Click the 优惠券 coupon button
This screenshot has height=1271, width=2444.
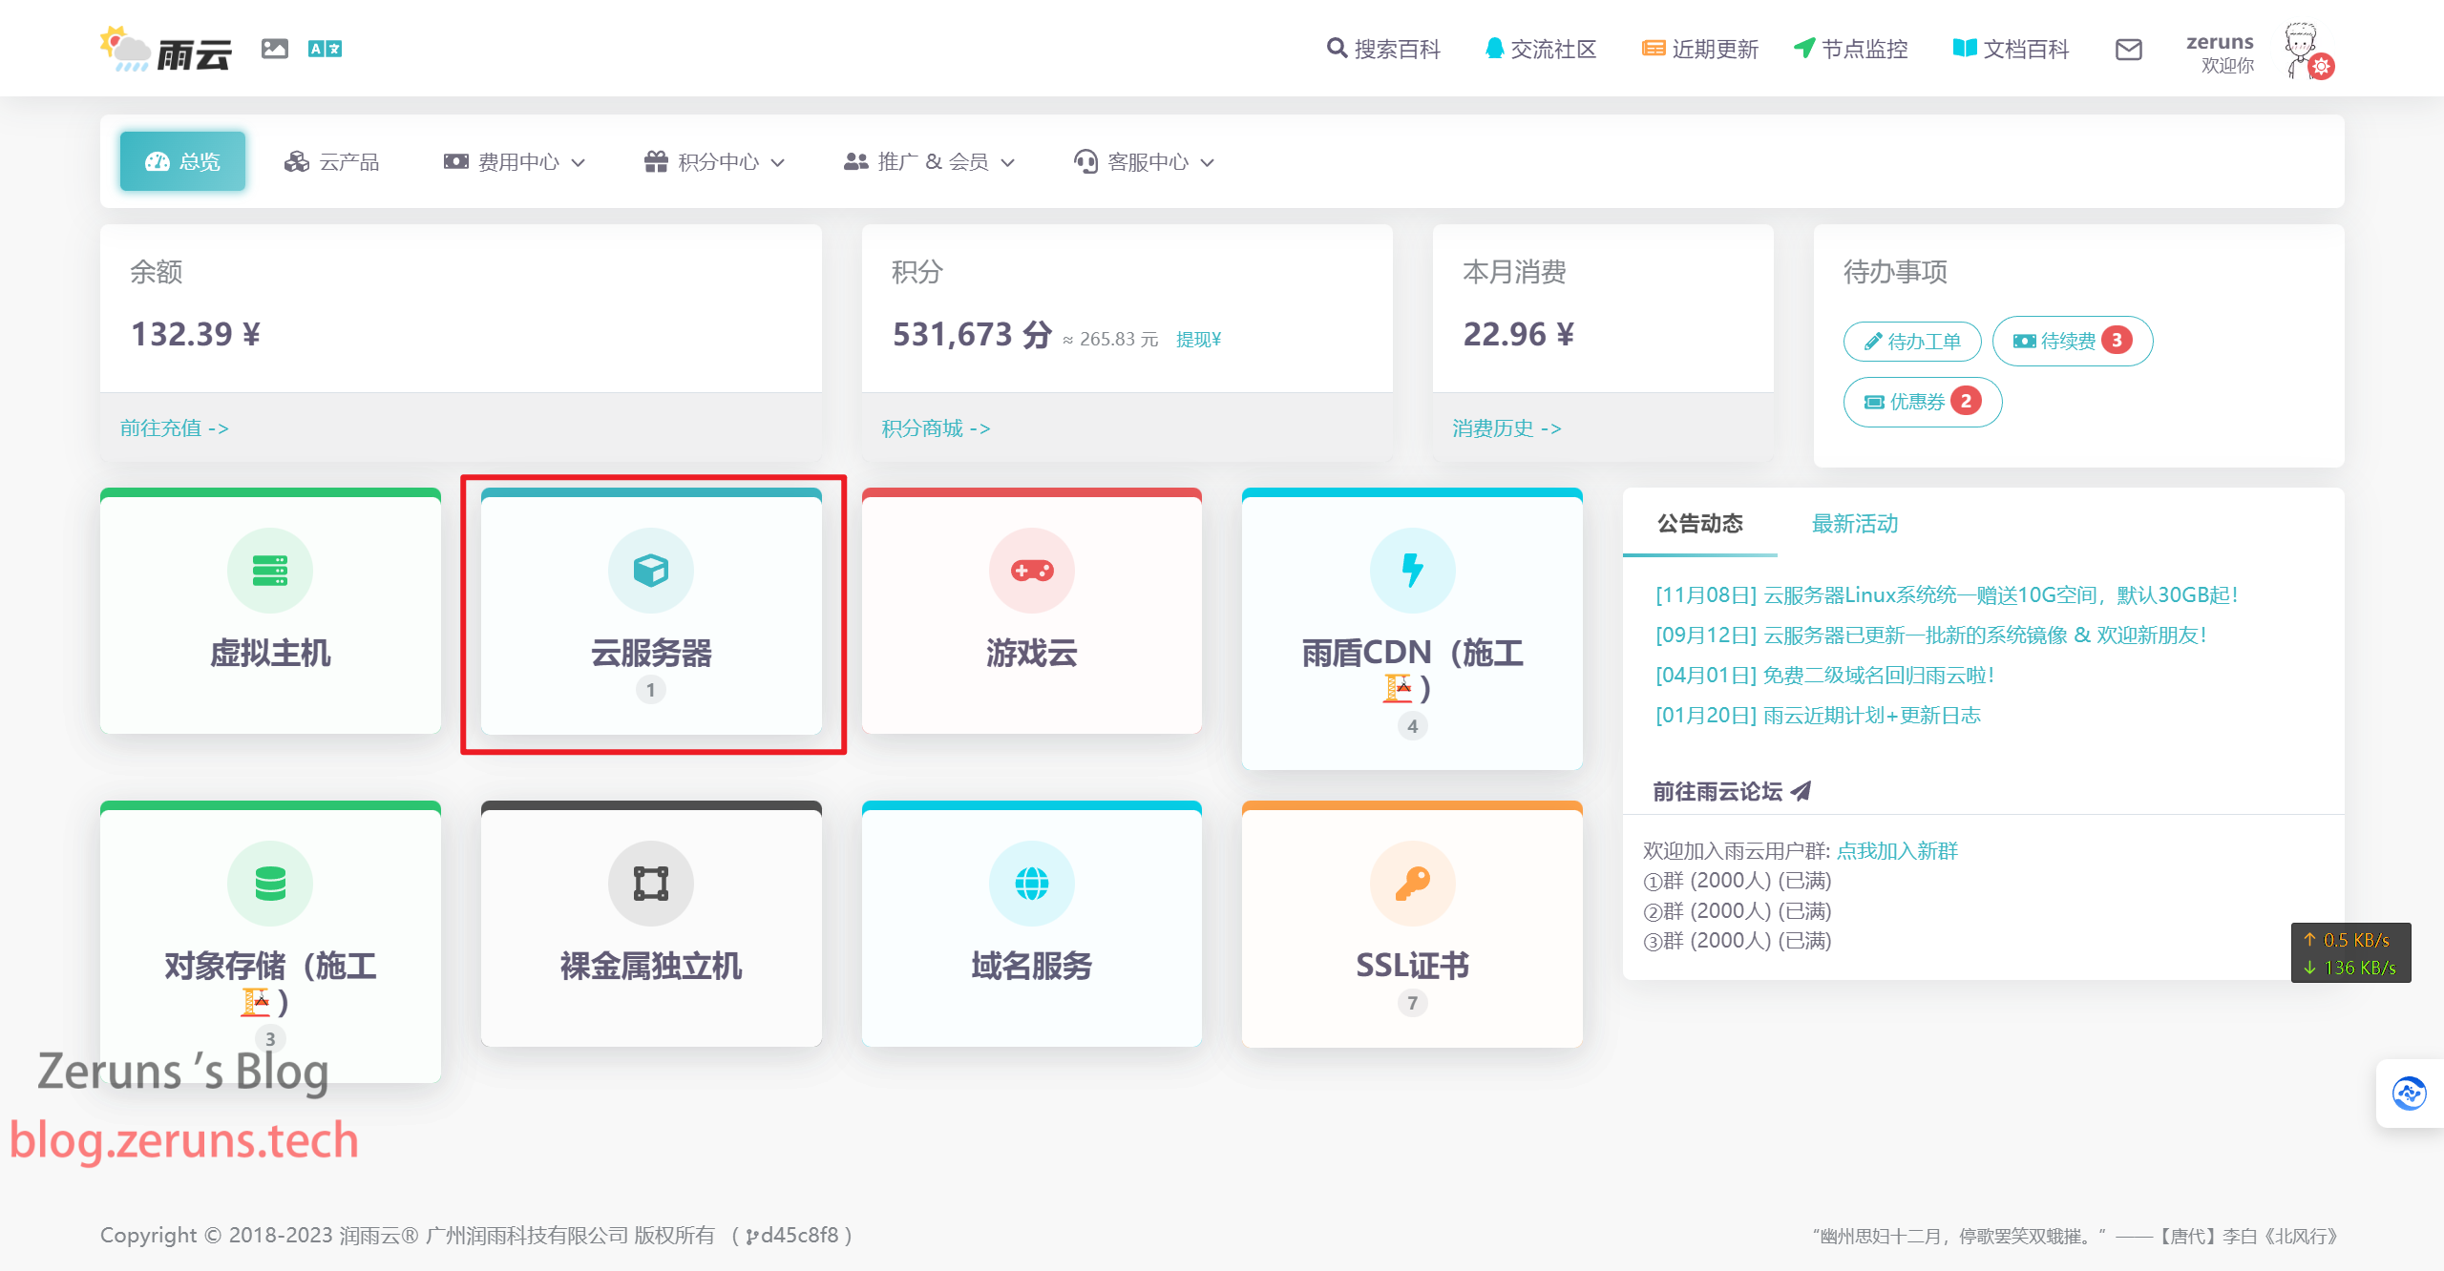click(1921, 402)
